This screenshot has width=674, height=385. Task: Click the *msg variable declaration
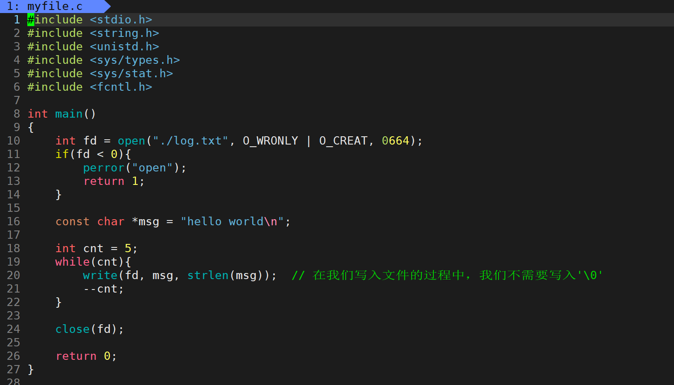pyautogui.click(x=145, y=221)
